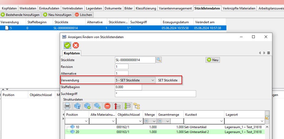Click the red up-arrow move position icon
Image resolution: width=284 pixels, height=139 pixels.
click(x=117, y=106)
